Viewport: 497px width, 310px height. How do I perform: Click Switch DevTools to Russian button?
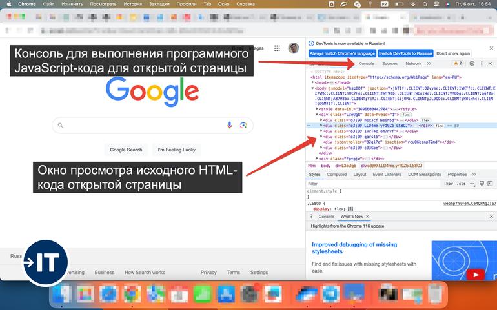pos(405,53)
